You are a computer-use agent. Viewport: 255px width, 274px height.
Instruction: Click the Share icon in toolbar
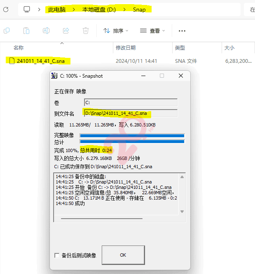[x=66, y=31]
